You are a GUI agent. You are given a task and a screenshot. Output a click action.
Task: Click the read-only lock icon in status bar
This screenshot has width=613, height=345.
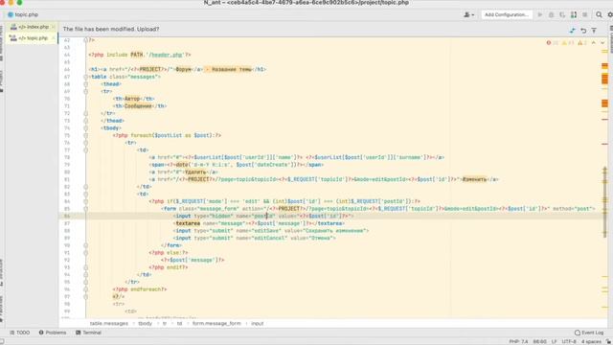(608, 341)
